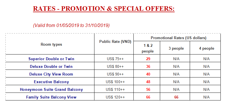The width and height of the screenshot is (227, 107).
Task: Click the Rates - Promotion & Special Offers heading
Action: coord(104,9)
